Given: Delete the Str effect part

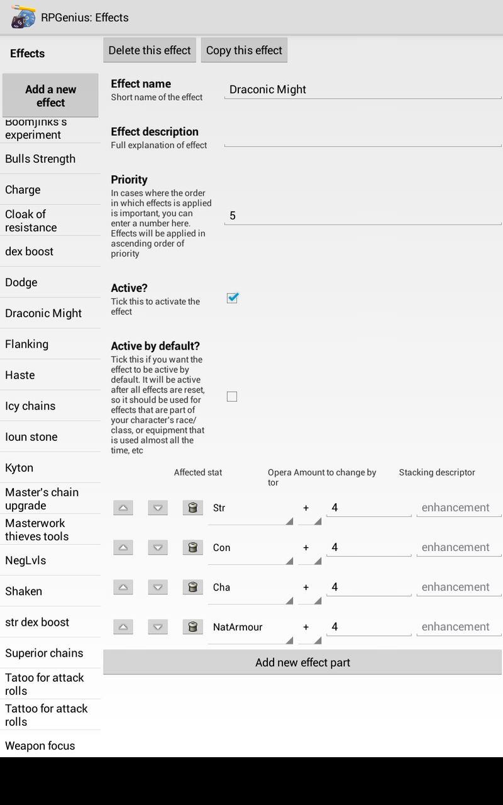Looking at the screenshot, I should point(192,508).
